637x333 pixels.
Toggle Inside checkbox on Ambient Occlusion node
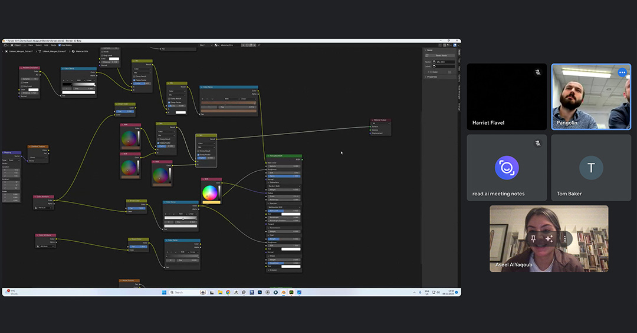[x=22, y=82]
